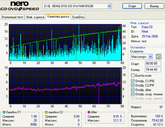This screenshot has width=165, height=128.
Task: Click the Конец time field 79:44.40
Action: pos(153,70)
